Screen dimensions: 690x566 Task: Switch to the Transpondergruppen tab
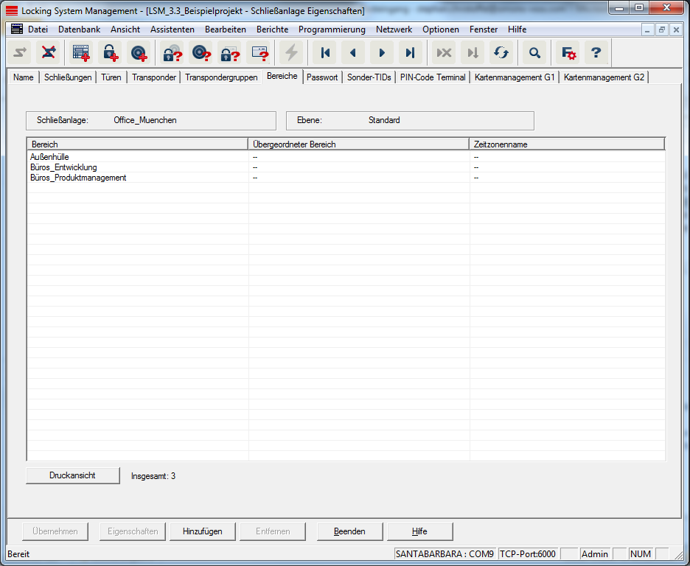[221, 77]
